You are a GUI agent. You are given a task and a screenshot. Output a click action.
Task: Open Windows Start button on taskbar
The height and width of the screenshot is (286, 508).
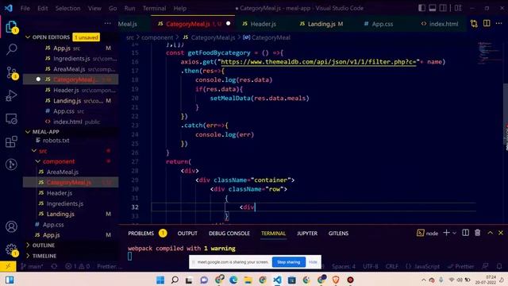160,280
